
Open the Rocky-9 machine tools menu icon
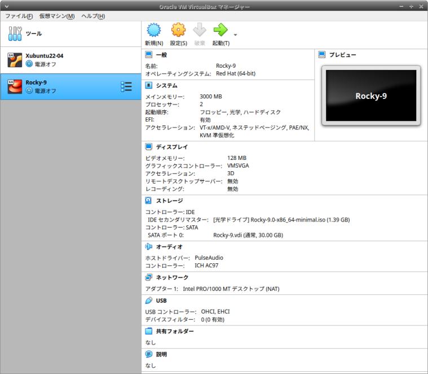point(126,86)
